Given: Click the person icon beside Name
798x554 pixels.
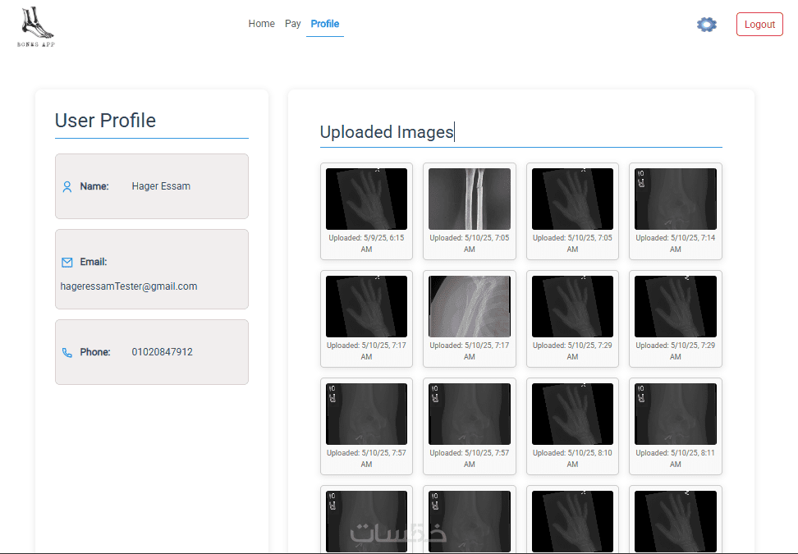Looking at the screenshot, I should pos(67,186).
